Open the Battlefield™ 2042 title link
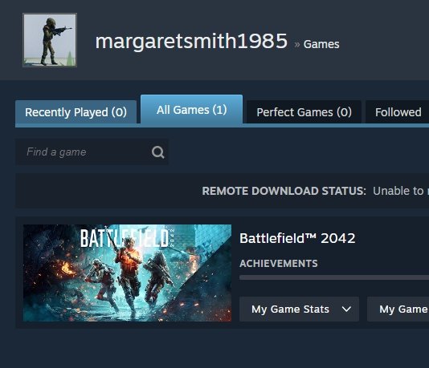 pyautogui.click(x=297, y=238)
